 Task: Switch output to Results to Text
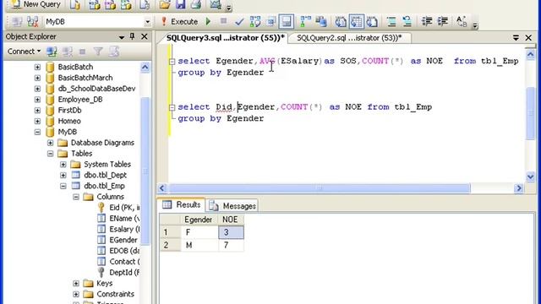coord(341,22)
